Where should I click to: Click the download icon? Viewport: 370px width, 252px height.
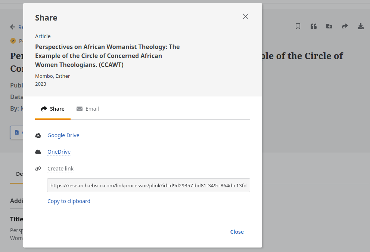coord(360,26)
